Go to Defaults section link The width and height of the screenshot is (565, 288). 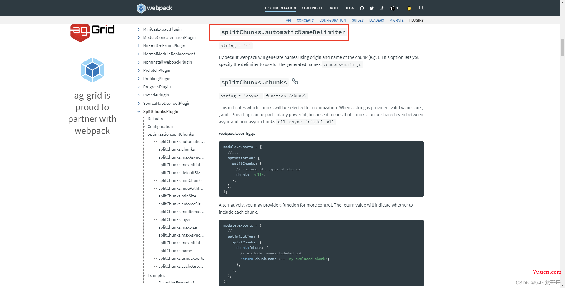coord(155,119)
